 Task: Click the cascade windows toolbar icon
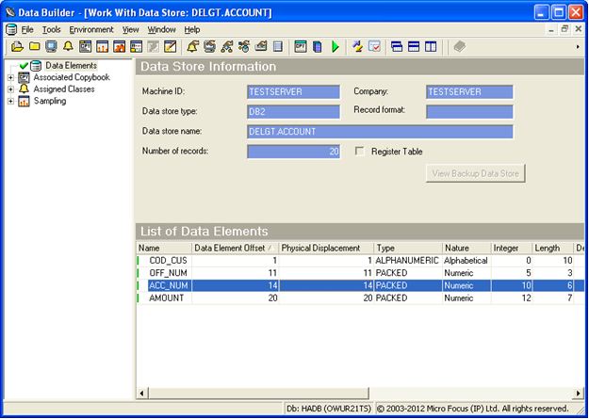click(x=397, y=46)
